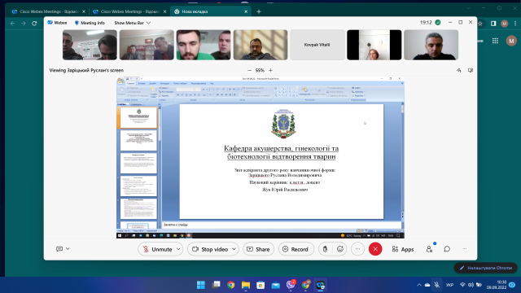Open the Apps panel
Viewport: 521px width, 293px height.
403,249
